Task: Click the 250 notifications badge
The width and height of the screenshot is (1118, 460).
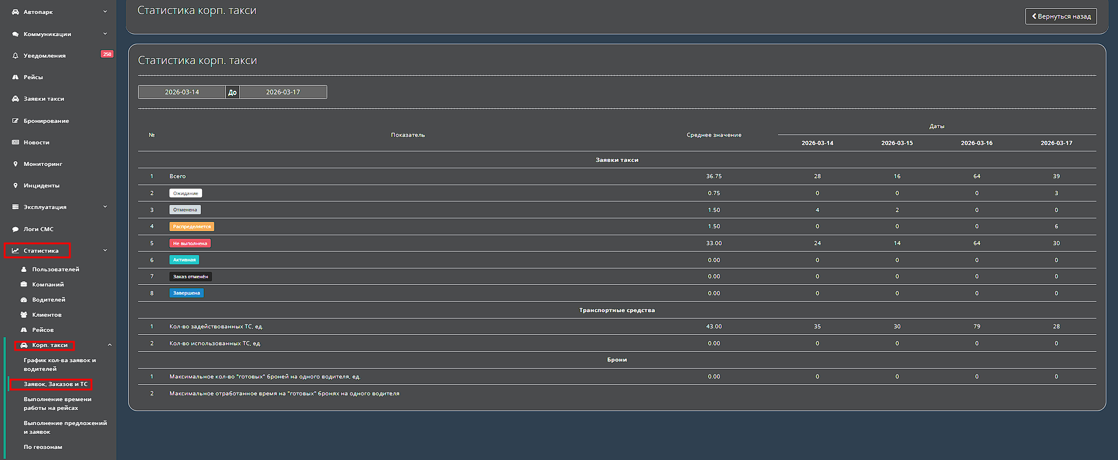Action: [107, 54]
